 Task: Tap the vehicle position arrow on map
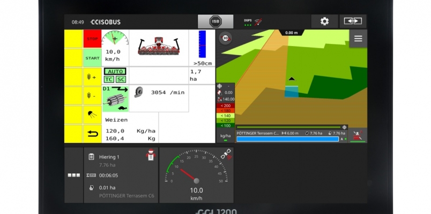292,79
